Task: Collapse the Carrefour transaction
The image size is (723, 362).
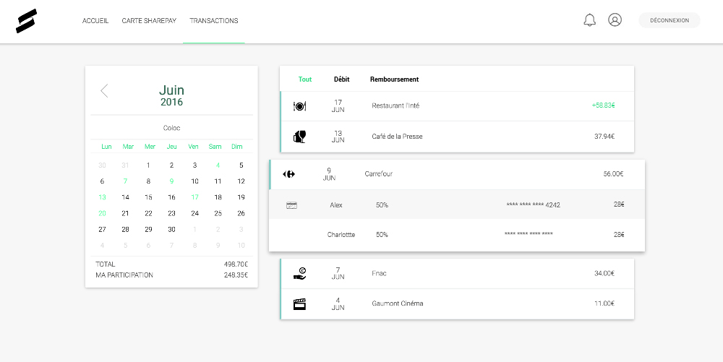Action: tap(457, 174)
